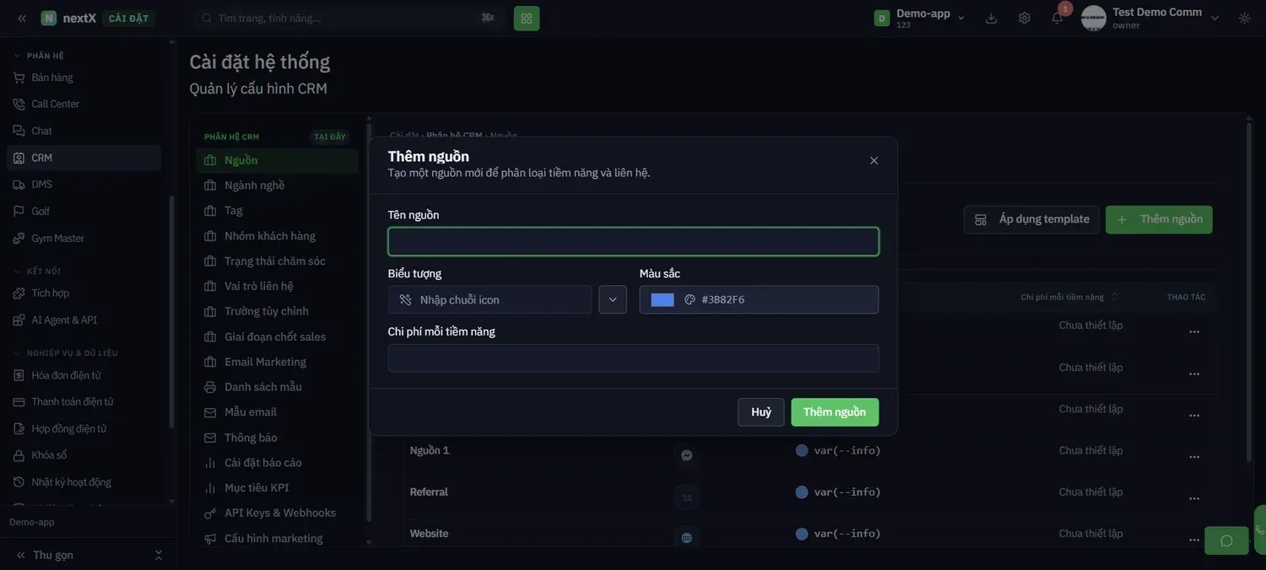This screenshot has width=1266, height=570.
Task: Open the green chat bubble floating button
Action: 1226,540
